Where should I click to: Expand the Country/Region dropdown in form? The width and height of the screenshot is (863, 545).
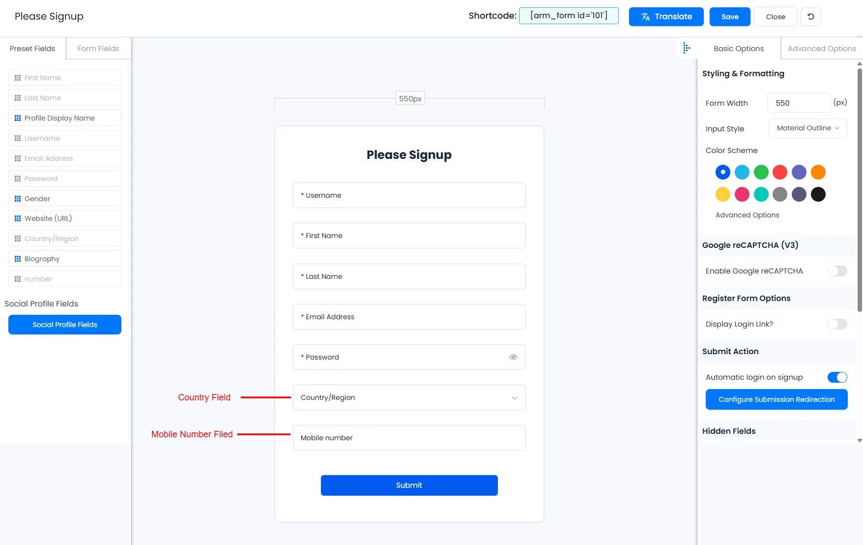(514, 398)
